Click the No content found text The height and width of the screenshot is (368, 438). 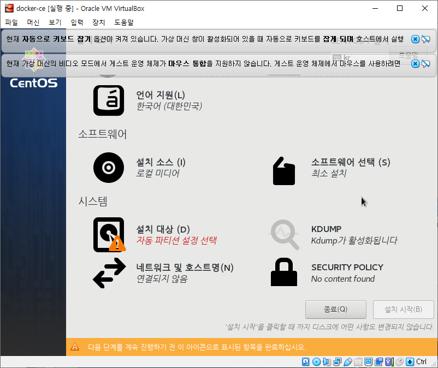click(343, 278)
